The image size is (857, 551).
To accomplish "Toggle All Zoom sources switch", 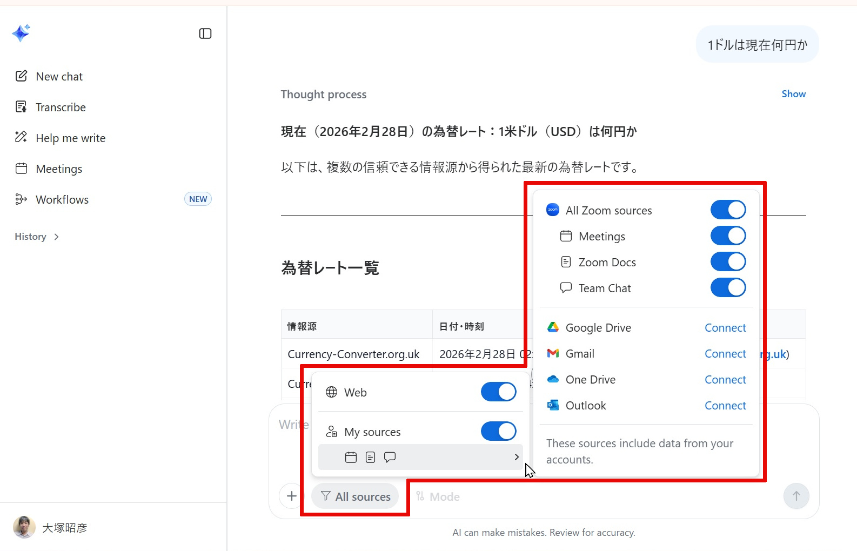I will click(x=728, y=210).
